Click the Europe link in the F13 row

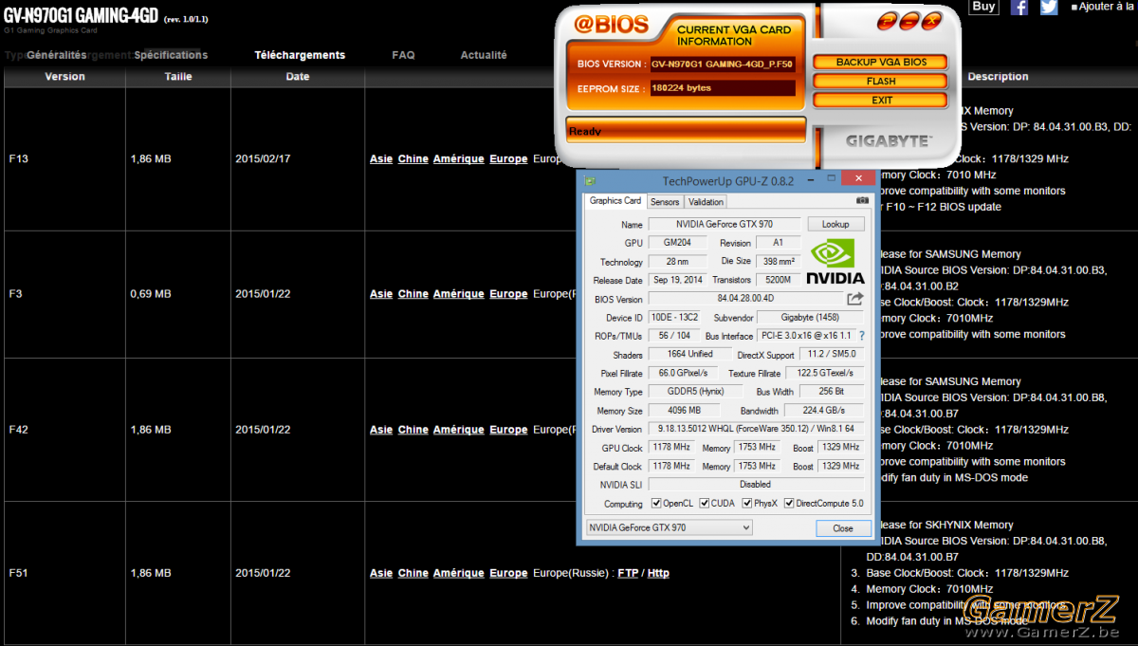pos(508,159)
